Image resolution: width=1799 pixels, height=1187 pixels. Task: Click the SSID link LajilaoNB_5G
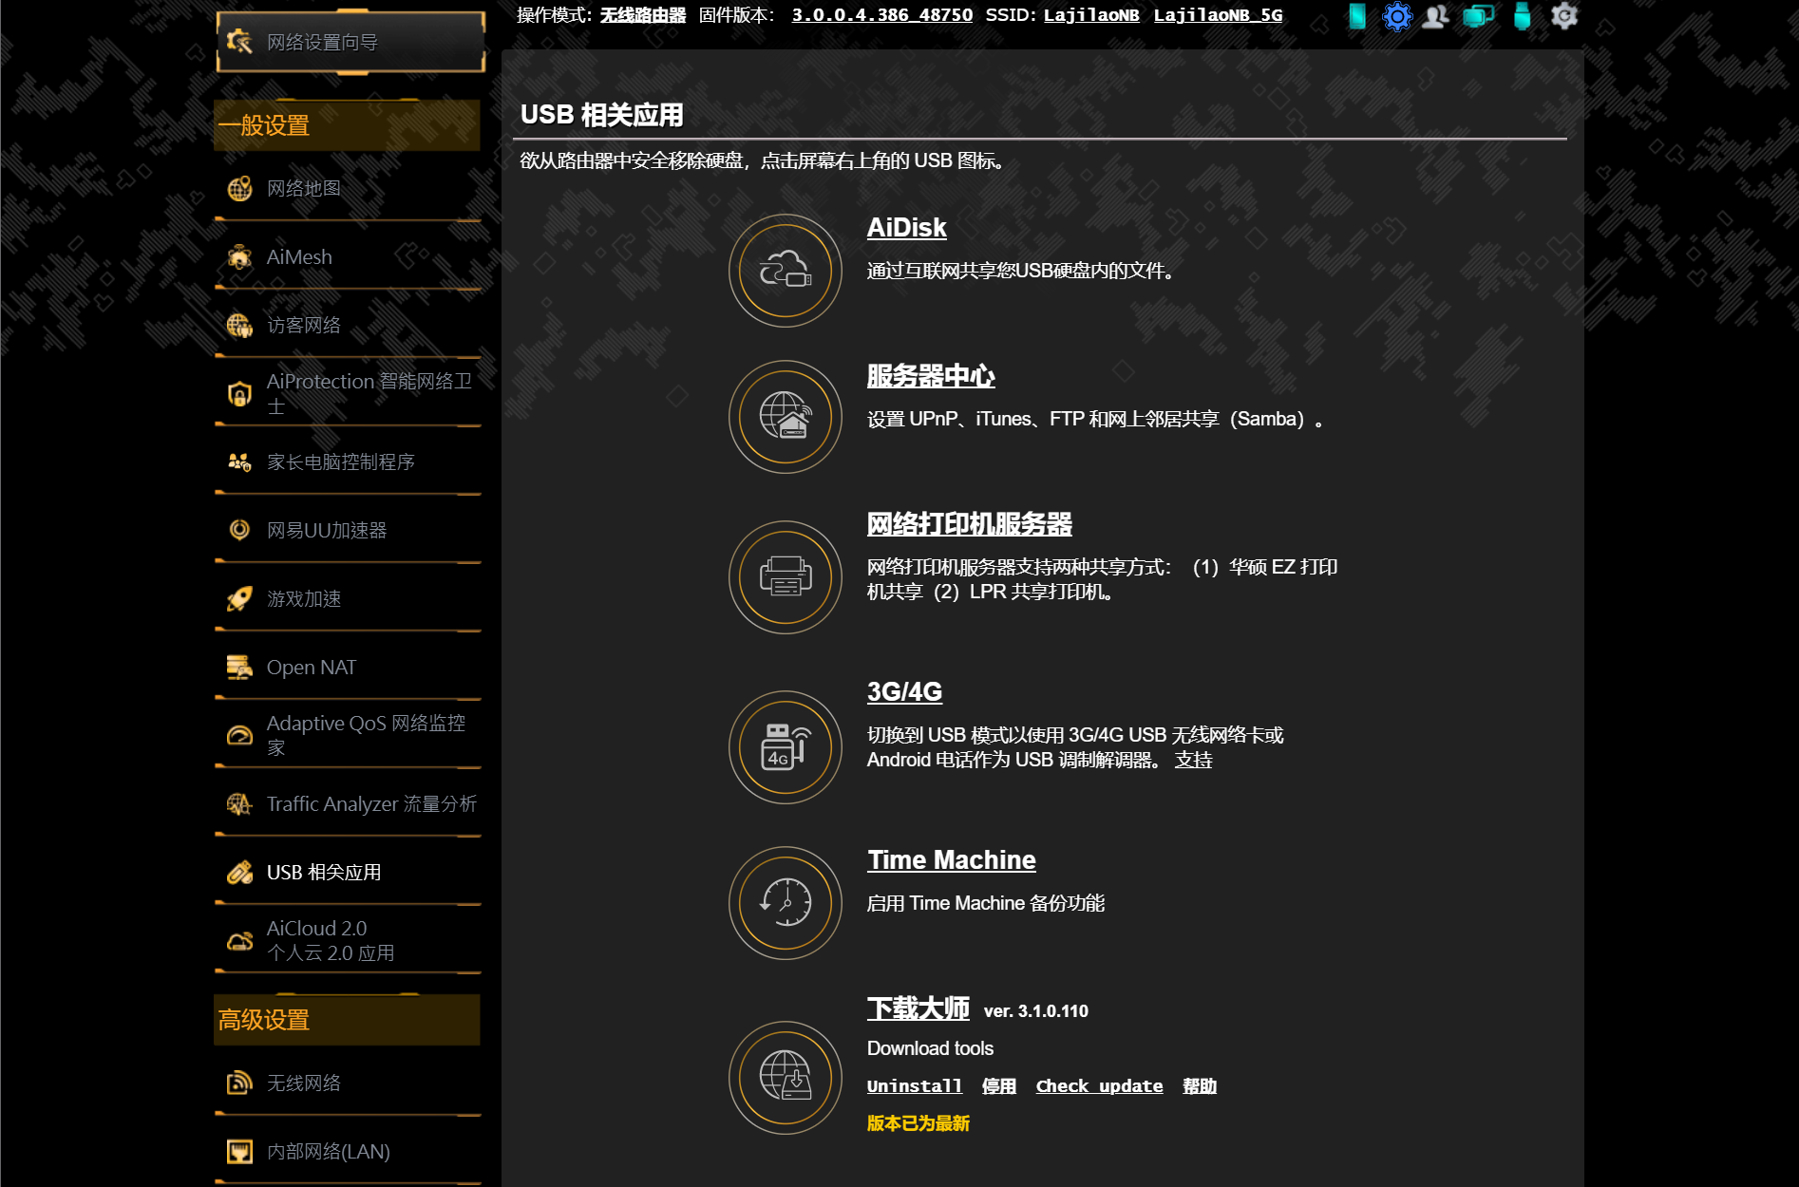tap(1218, 14)
